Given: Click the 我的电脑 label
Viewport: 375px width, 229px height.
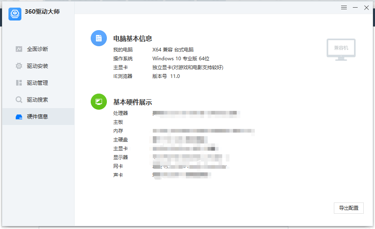Looking at the screenshot, I should pos(123,49).
